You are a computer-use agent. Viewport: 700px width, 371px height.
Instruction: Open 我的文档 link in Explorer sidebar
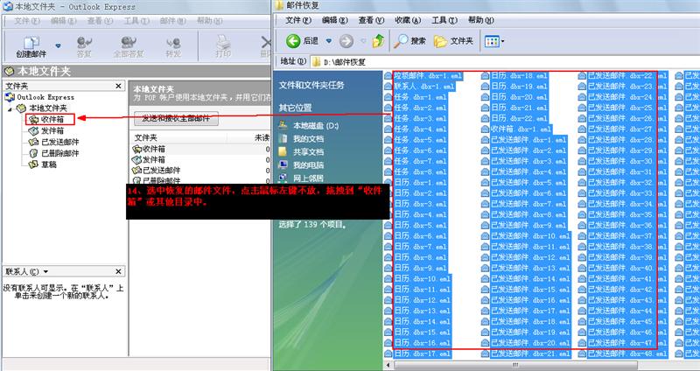tap(307, 138)
